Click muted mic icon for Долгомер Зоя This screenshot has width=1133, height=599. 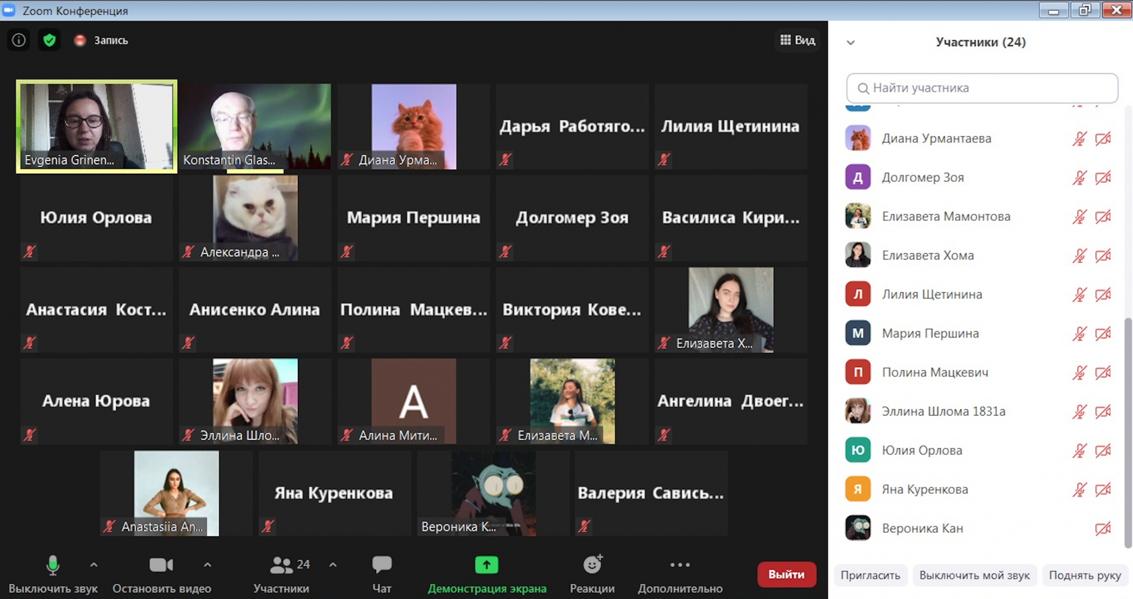point(1079,178)
